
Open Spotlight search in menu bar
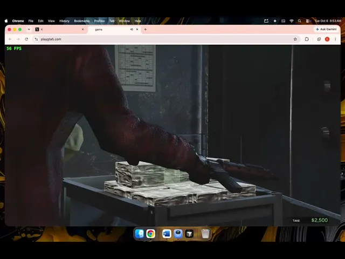300,21
